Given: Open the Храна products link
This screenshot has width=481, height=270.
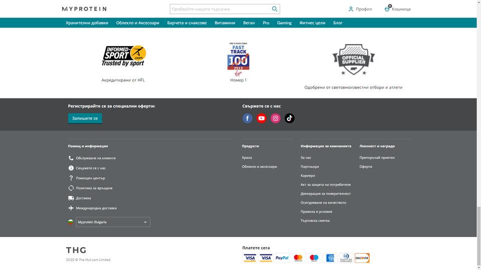Looking at the screenshot, I should [x=247, y=157].
